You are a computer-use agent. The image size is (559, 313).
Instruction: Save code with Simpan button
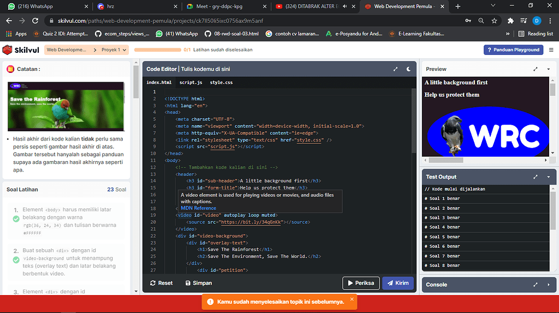199,283
